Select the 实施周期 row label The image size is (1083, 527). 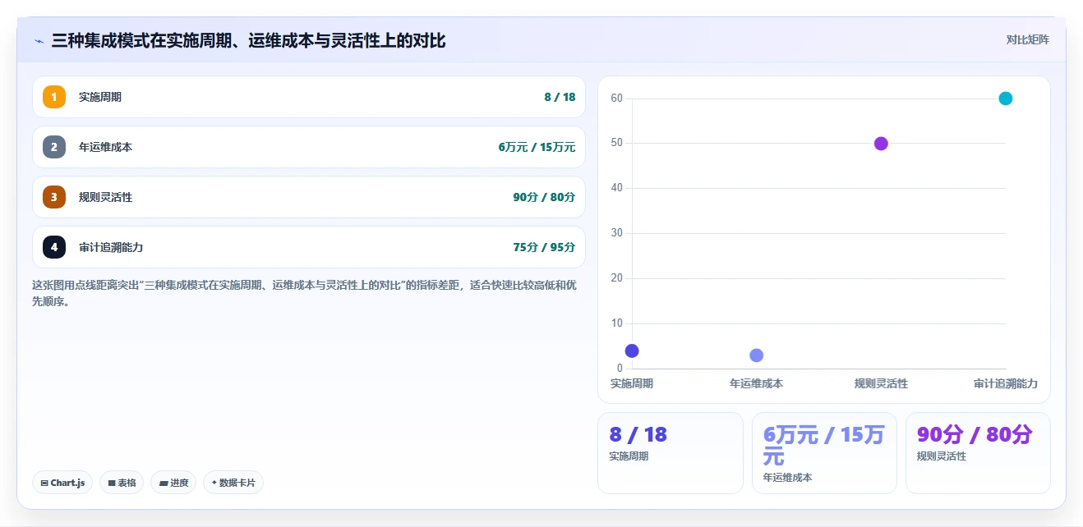click(x=100, y=97)
